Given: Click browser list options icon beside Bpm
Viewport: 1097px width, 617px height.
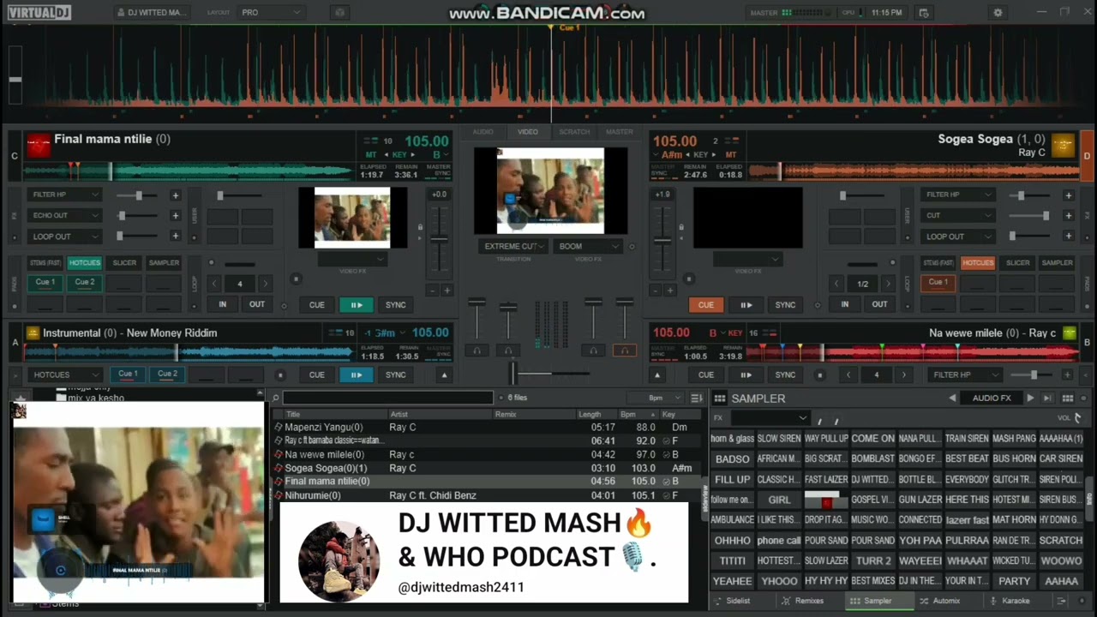Looking at the screenshot, I should 697,398.
